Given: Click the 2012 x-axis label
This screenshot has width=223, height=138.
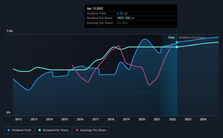Looking at the screenshot, I should click(x=18, y=119).
